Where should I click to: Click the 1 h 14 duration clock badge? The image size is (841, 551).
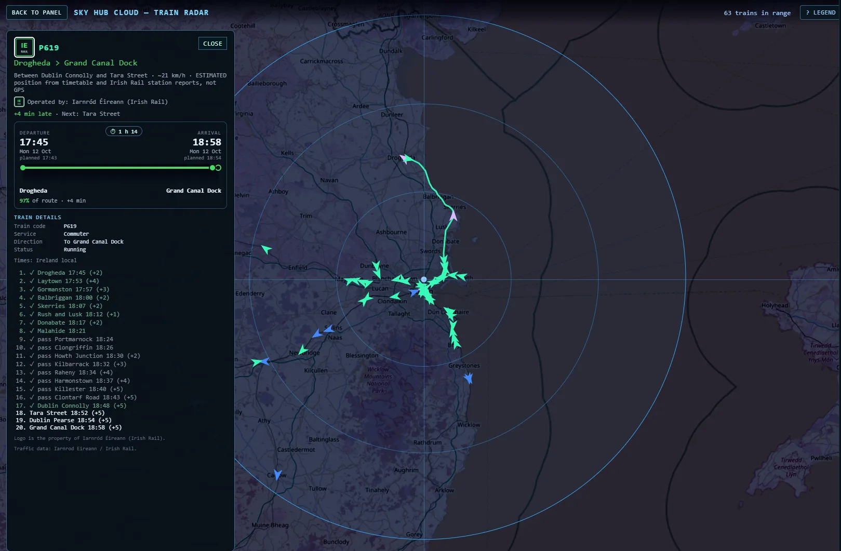tap(124, 131)
